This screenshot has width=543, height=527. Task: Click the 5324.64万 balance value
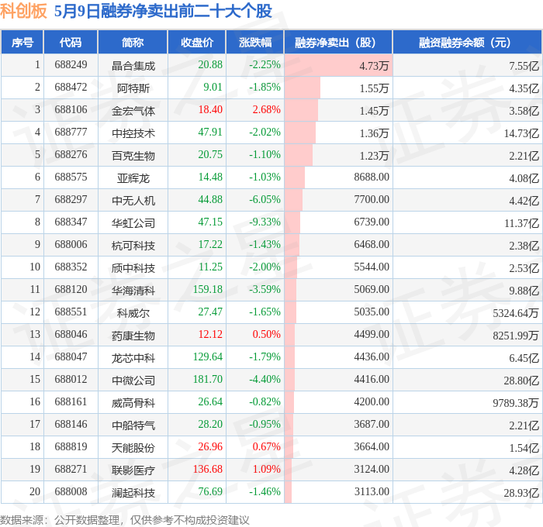coord(516,313)
